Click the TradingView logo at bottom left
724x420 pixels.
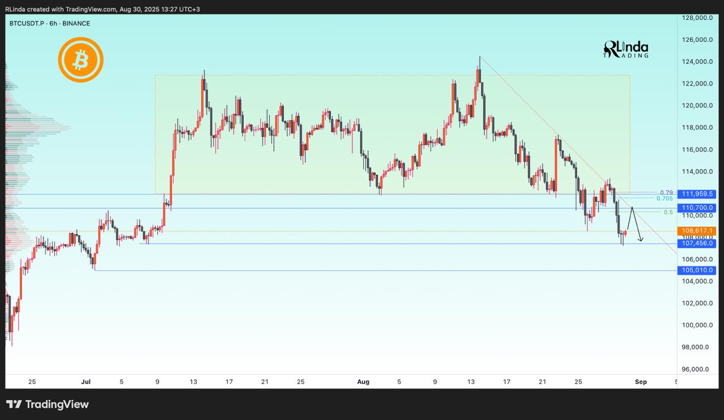pos(48,404)
